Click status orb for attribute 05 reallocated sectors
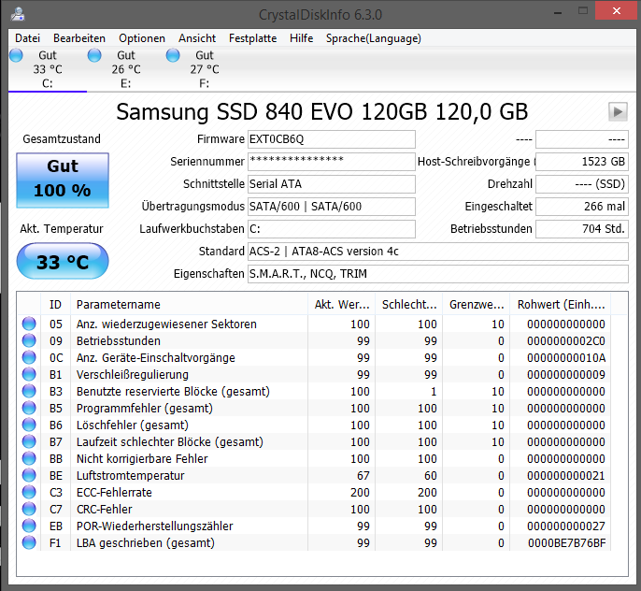The width and height of the screenshot is (641, 591). (x=29, y=324)
